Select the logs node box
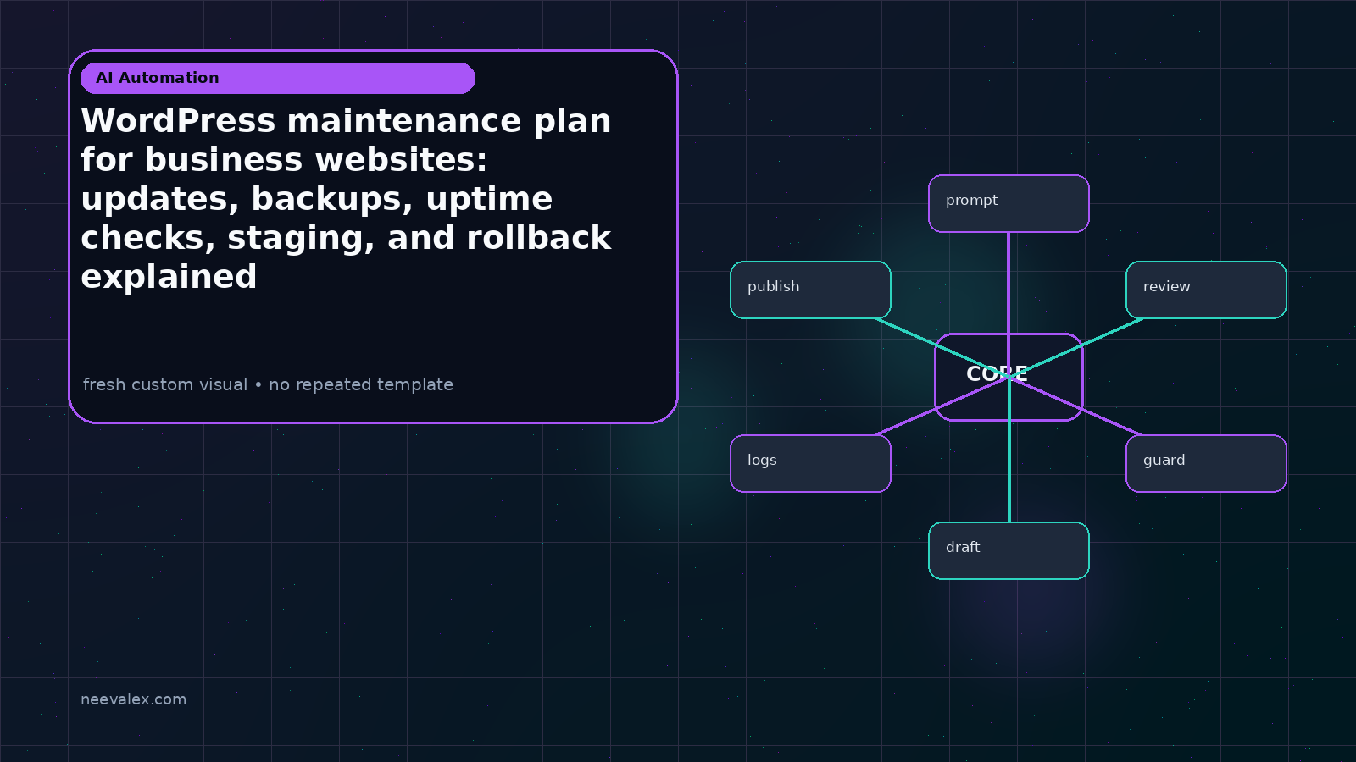The image size is (1356, 762). 810,463
